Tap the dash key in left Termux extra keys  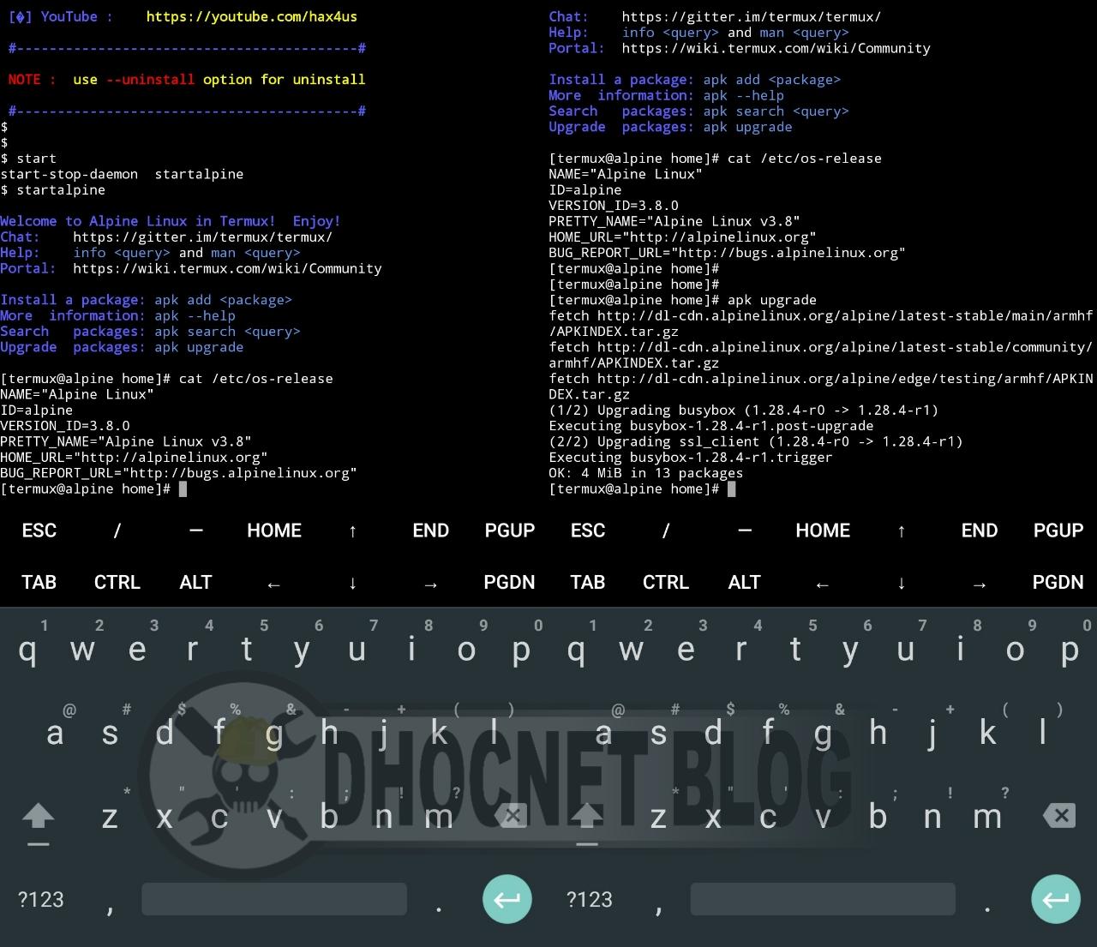[x=195, y=530]
